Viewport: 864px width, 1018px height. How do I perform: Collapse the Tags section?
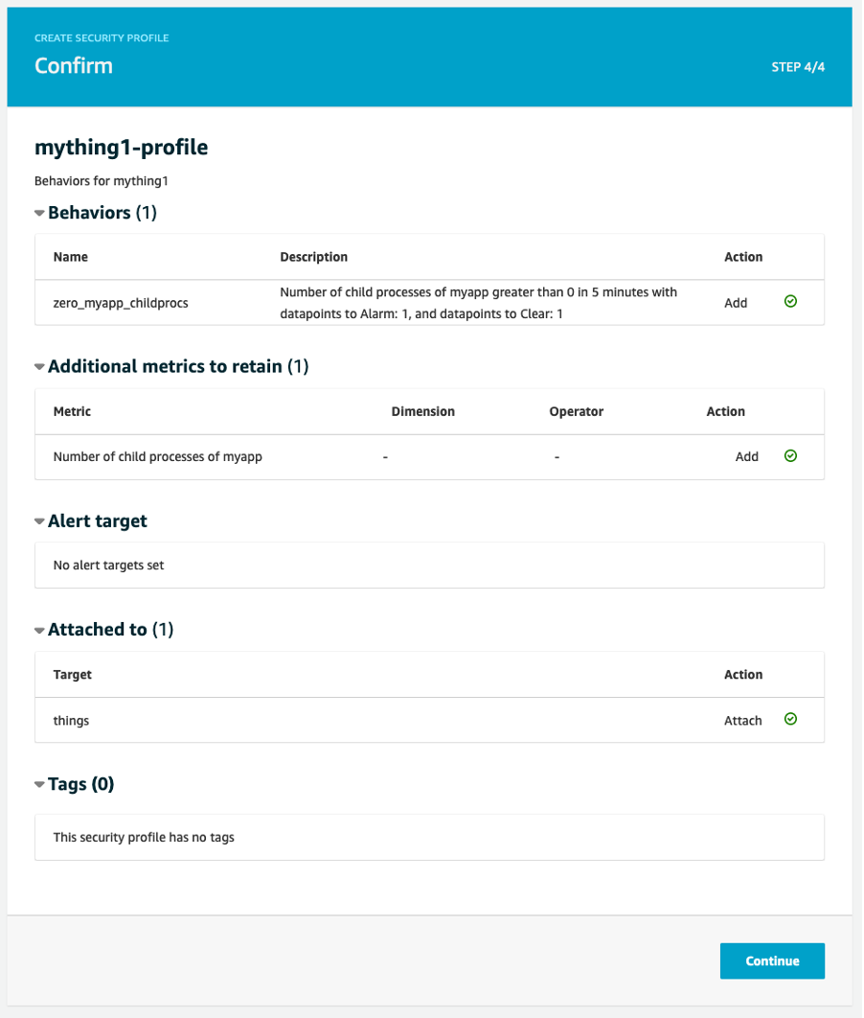click(39, 785)
